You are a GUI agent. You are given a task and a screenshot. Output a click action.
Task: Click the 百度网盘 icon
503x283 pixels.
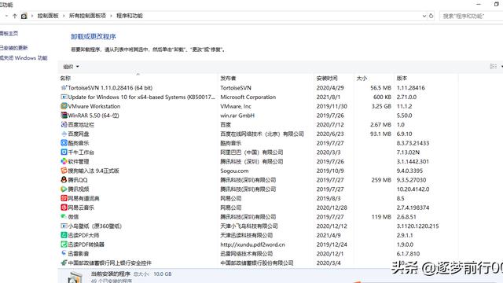(x=64, y=134)
